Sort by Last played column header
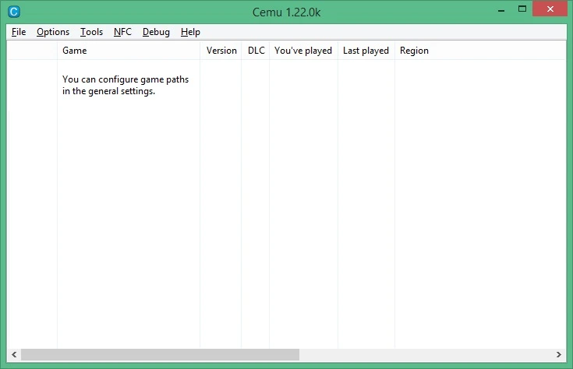 [x=366, y=51]
